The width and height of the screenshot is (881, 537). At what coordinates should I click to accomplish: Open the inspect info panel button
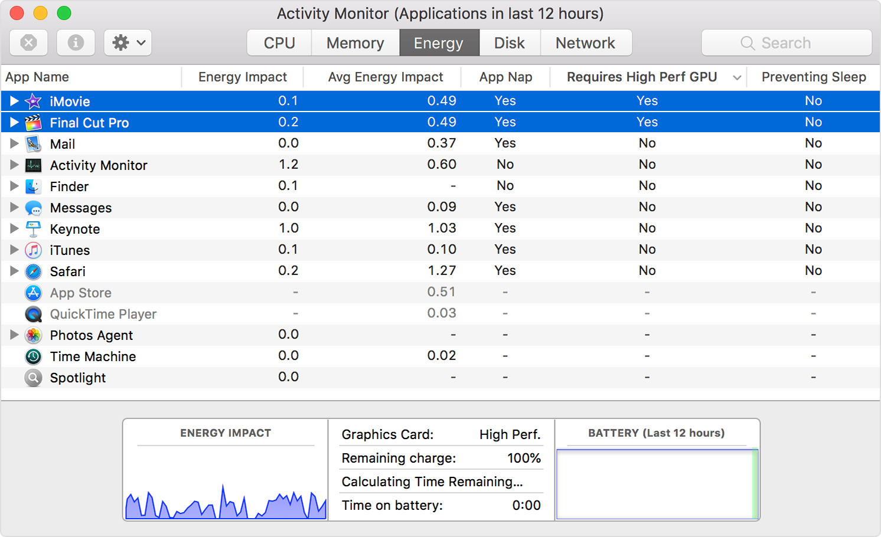tap(76, 42)
